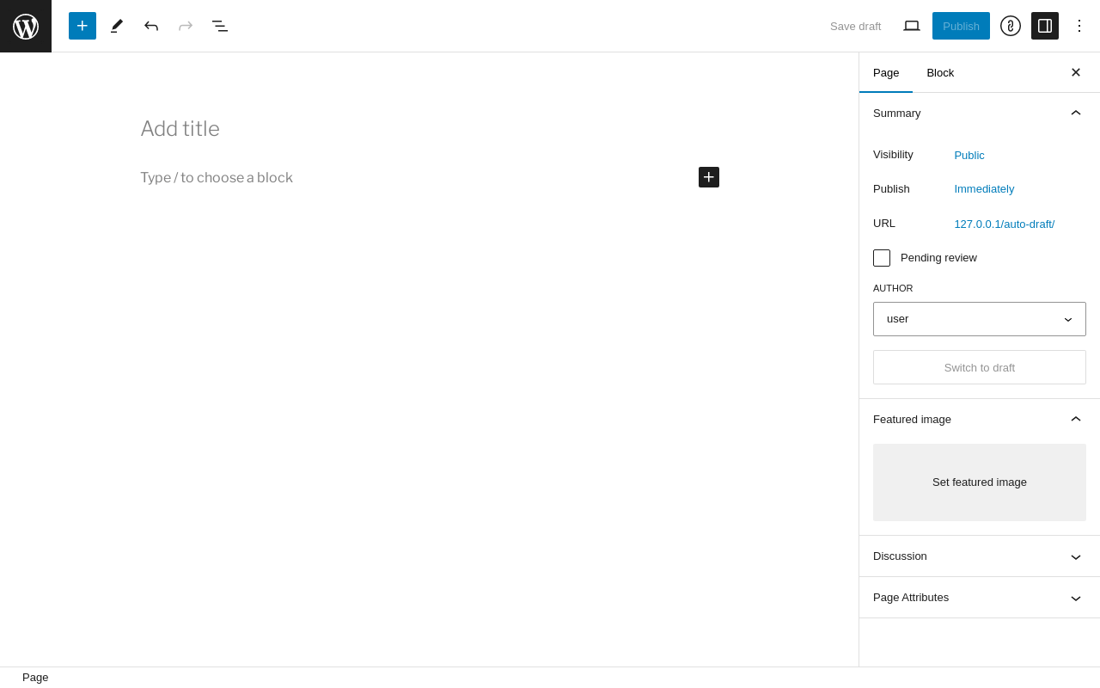Viewport: 1100px width, 688px height.
Task: Click the WordPress logo to view pages
Action: 26,26
